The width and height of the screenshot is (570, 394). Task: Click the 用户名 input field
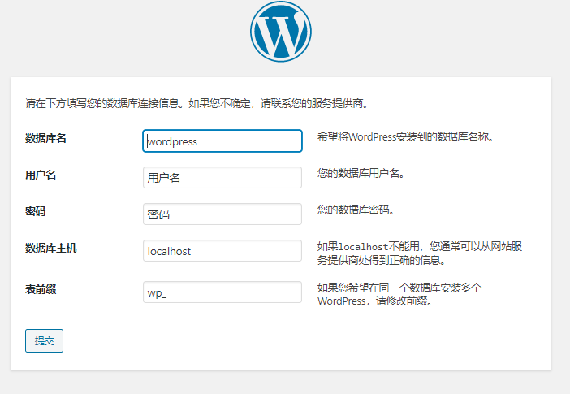[x=222, y=178]
